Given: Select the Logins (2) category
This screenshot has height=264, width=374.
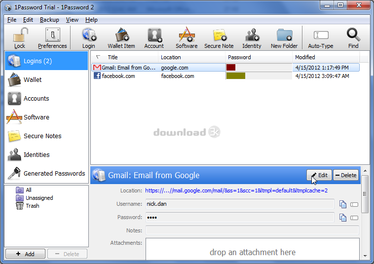Looking at the screenshot, I should (x=46, y=61).
